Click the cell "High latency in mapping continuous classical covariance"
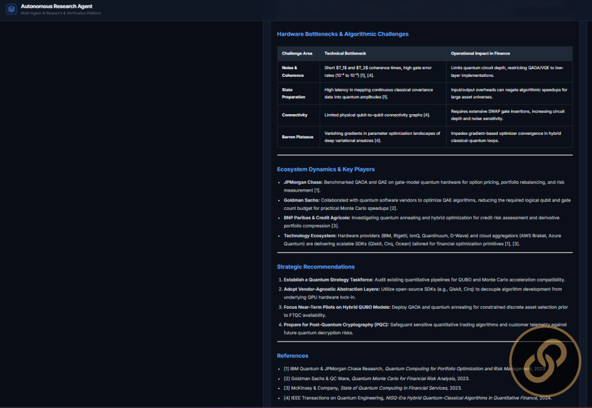This screenshot has height=408, width=592. tap(383, 93)
